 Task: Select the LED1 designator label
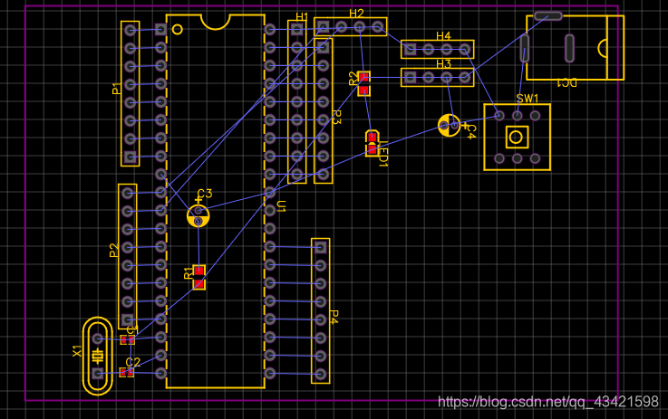click(x=383, y=154)
